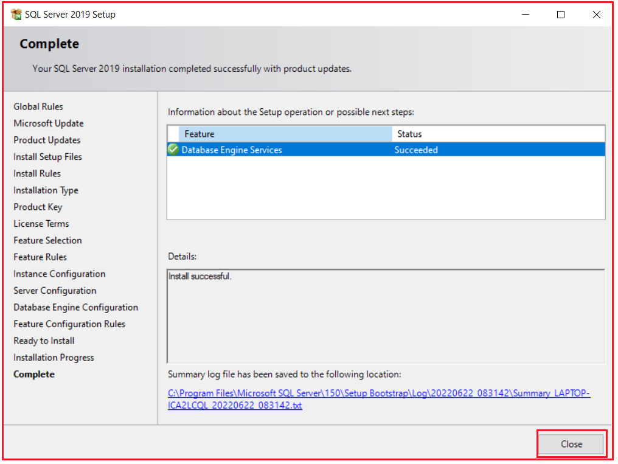618x464 pixels.
Task: Select the Database Engine Configuration step
Action: point(75,307)
